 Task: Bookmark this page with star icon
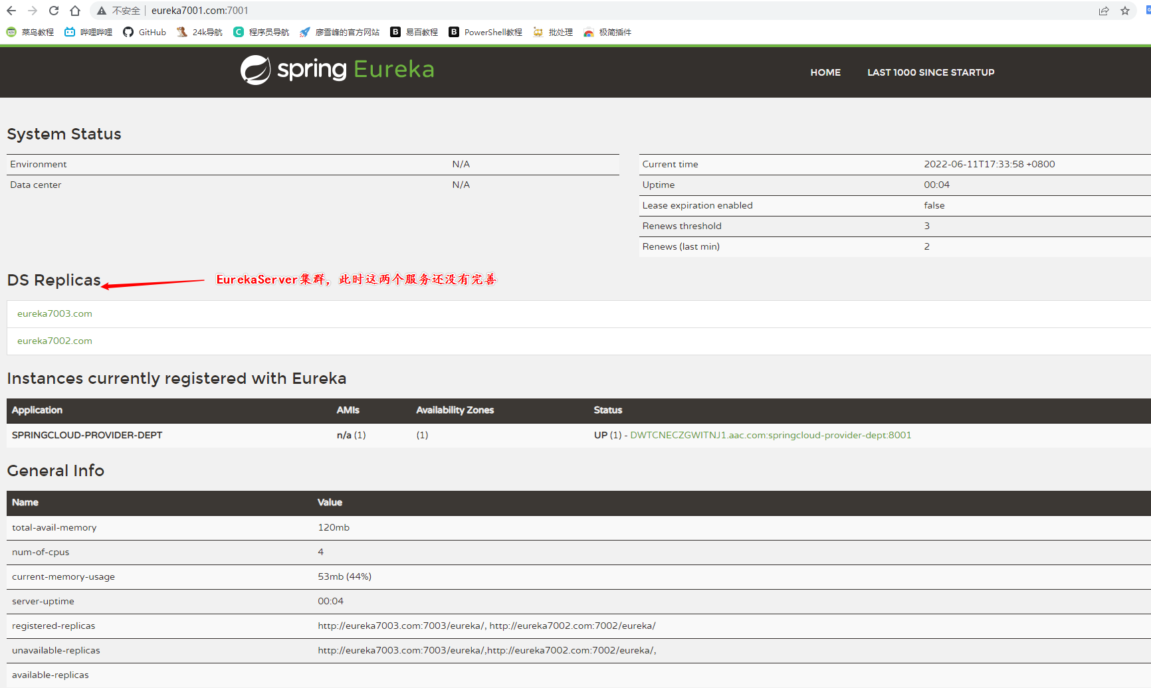[x=1125, y=11]
